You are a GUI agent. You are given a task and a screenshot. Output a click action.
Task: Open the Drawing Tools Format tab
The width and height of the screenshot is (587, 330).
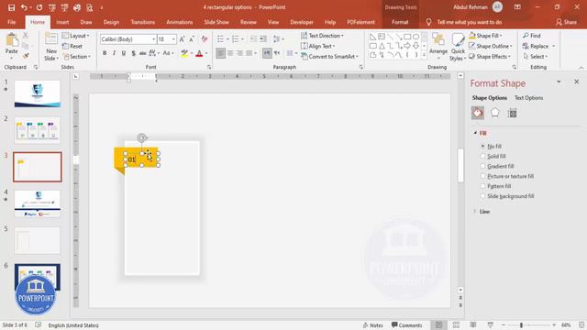click(x=400, y=22)
